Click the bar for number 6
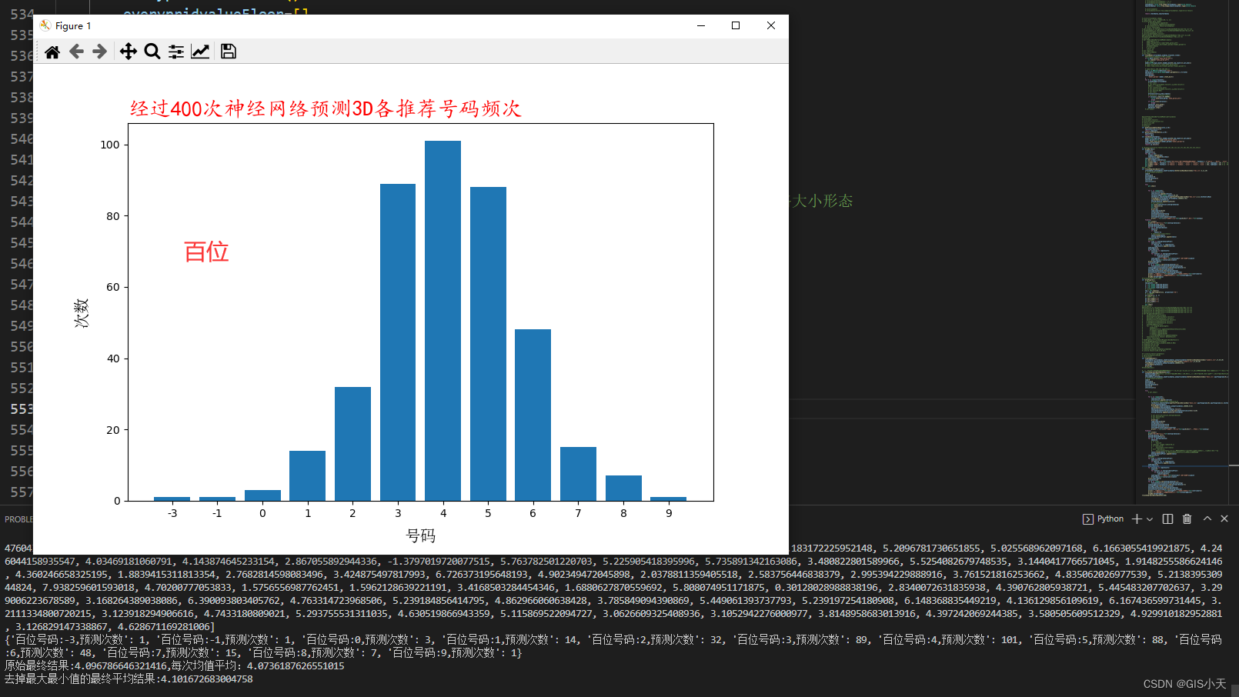 tap(533, 415)
